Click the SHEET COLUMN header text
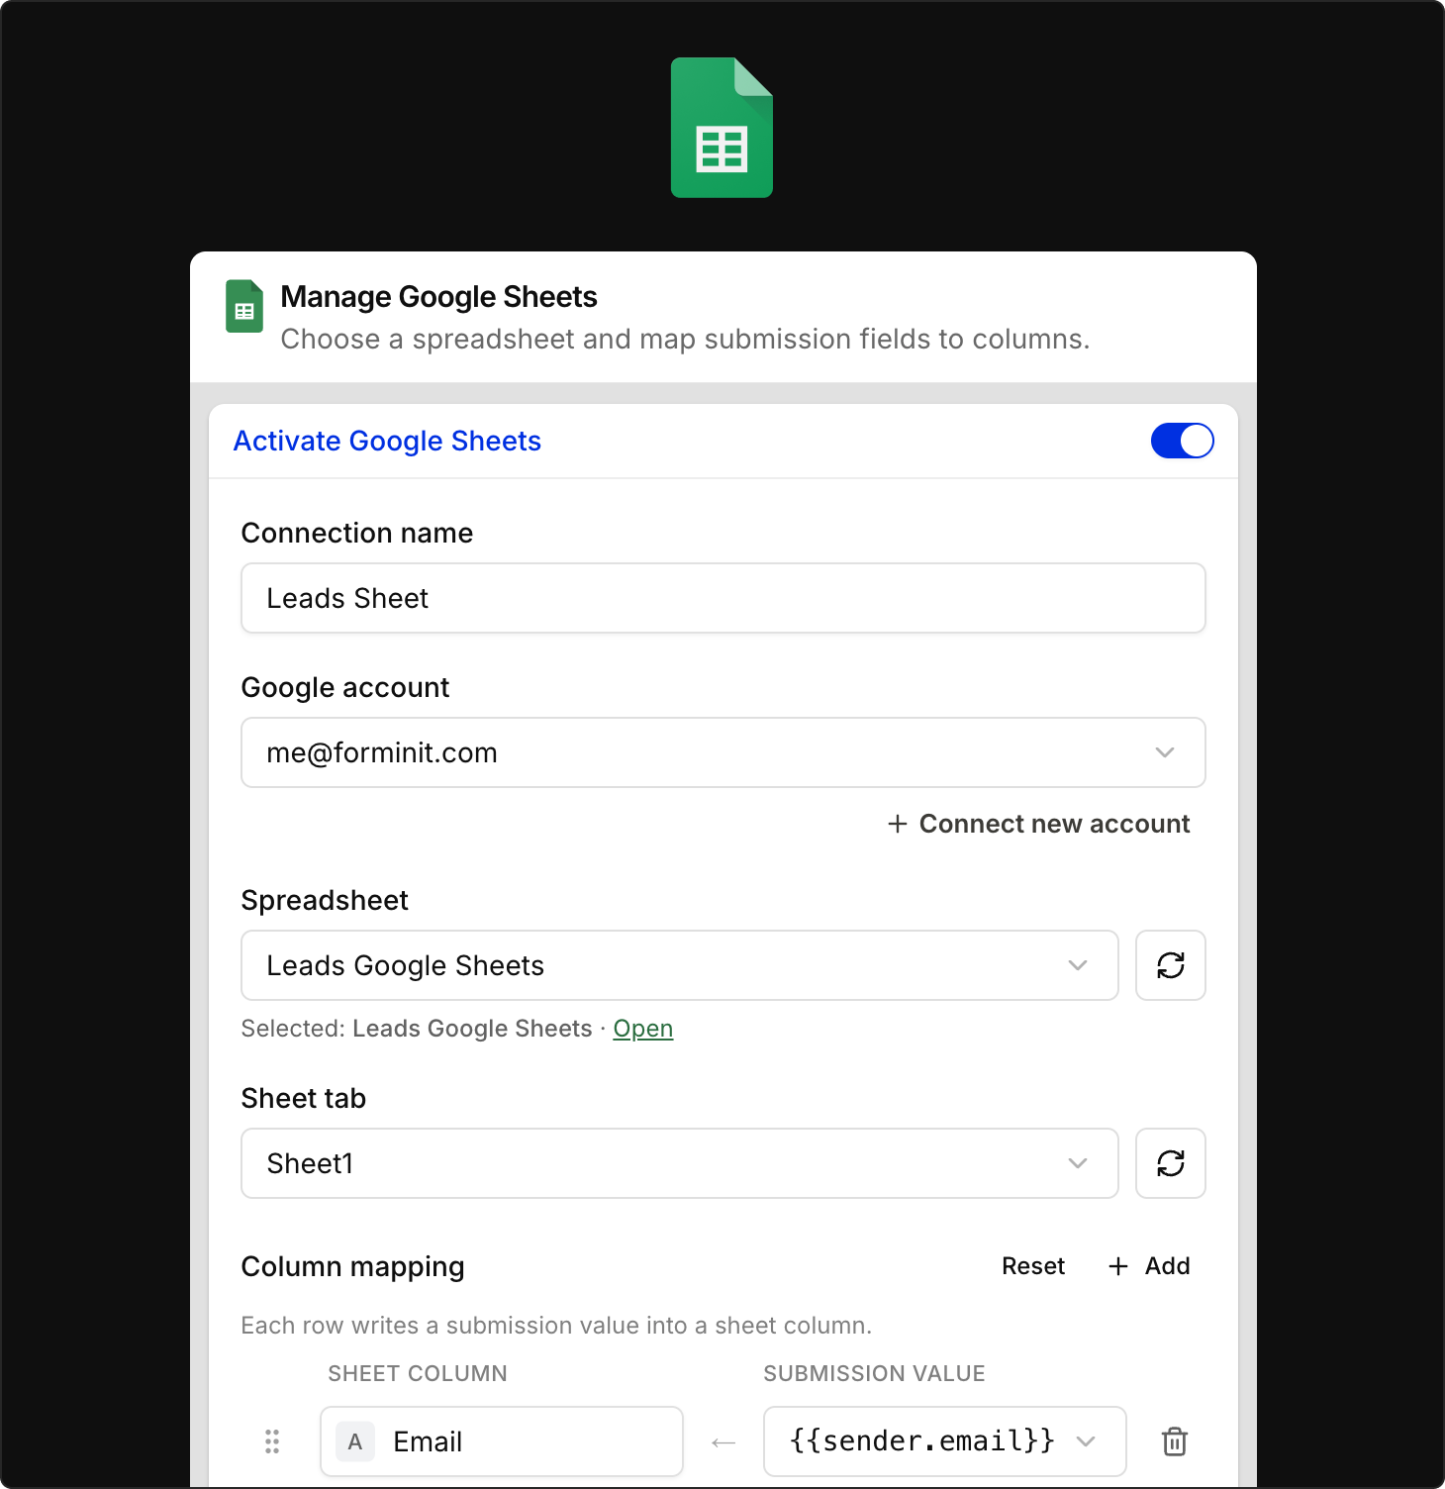The width and height of the screenshot is (1445, 1489). [x=418, y=1373]
